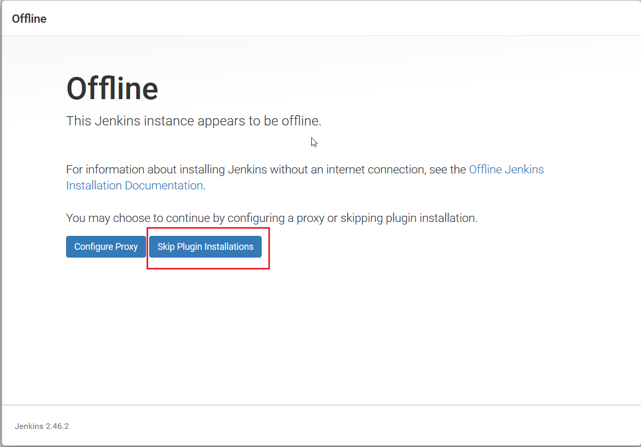Click the Jenkins 2.46.2 version label in footer
This screenshot has height=447, width=641.
42,426
